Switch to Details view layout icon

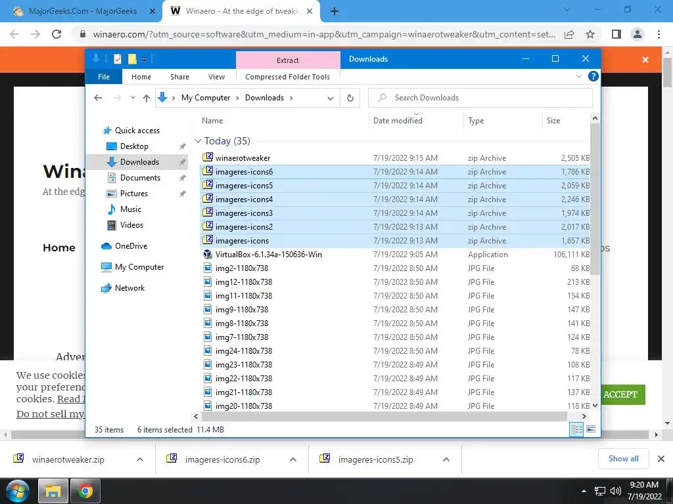click(x=576, y=429)
